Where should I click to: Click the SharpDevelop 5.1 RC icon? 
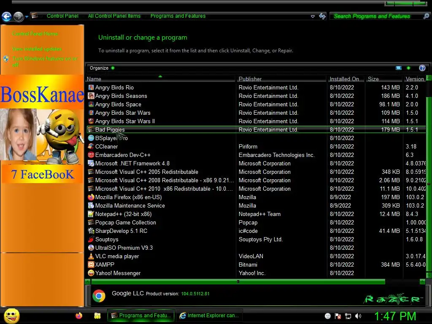pyautogui.click(x=91, y=231)
